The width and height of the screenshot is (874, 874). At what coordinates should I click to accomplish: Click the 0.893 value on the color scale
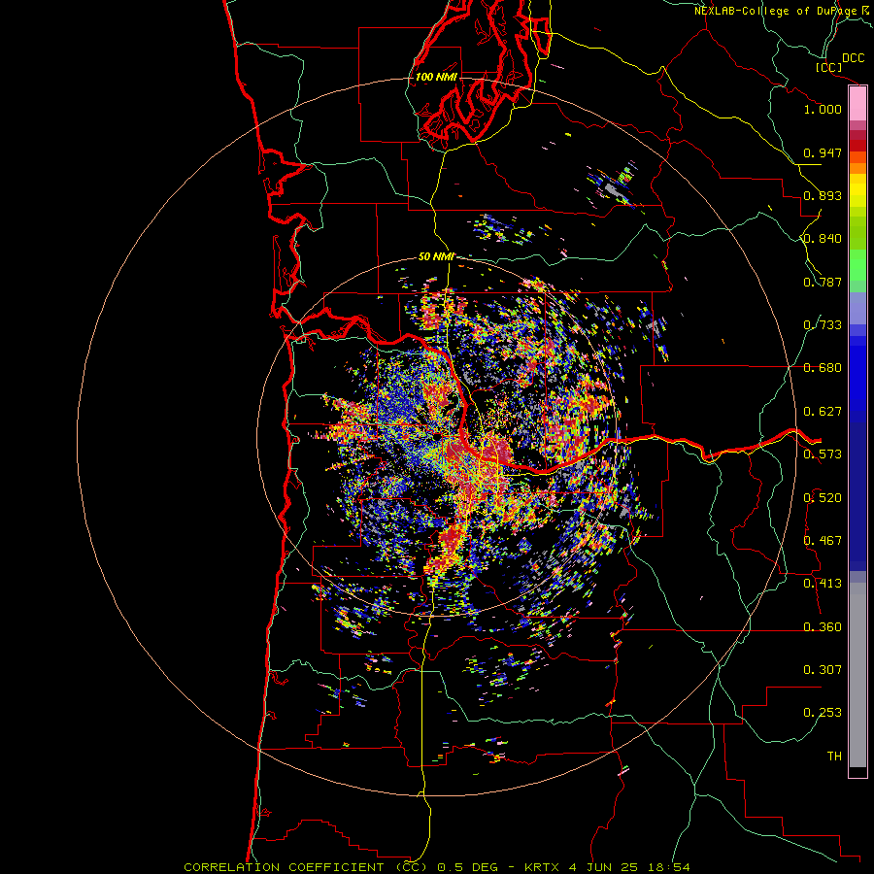click(823, 195)
